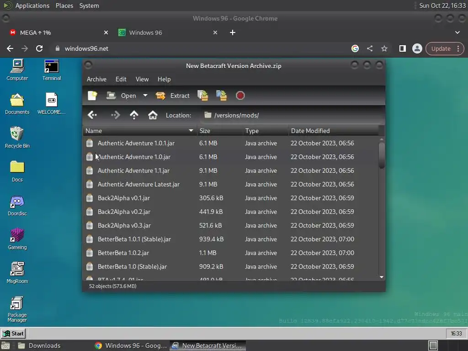Switch to Windows 96 - Google Chrome taskbar entry
The image size is (468, 351).
pos(130,346)
